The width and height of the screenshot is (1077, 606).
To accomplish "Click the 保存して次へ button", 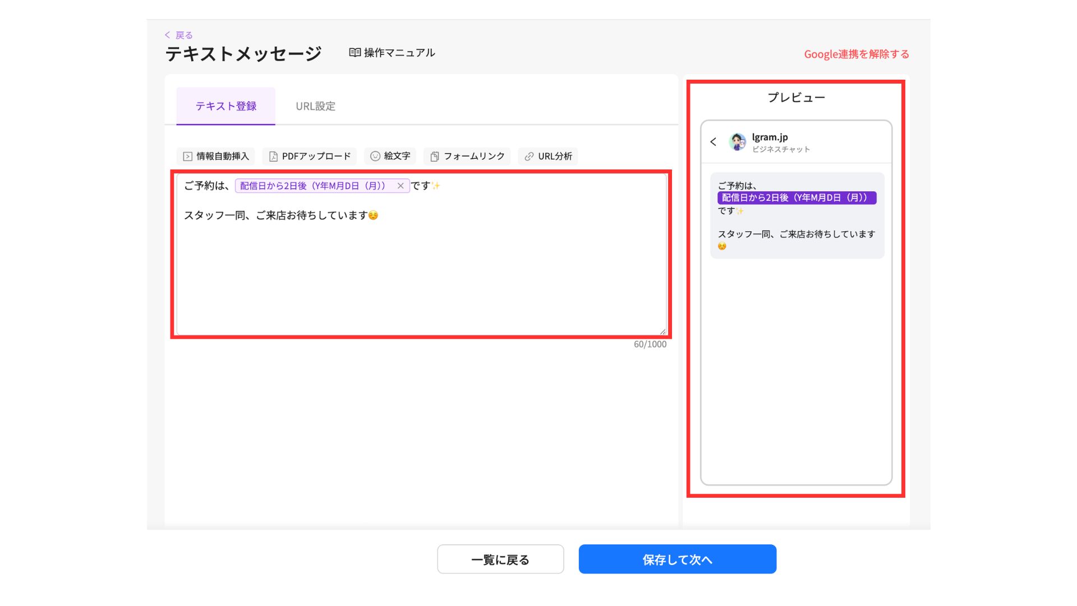I will point(677,559).
